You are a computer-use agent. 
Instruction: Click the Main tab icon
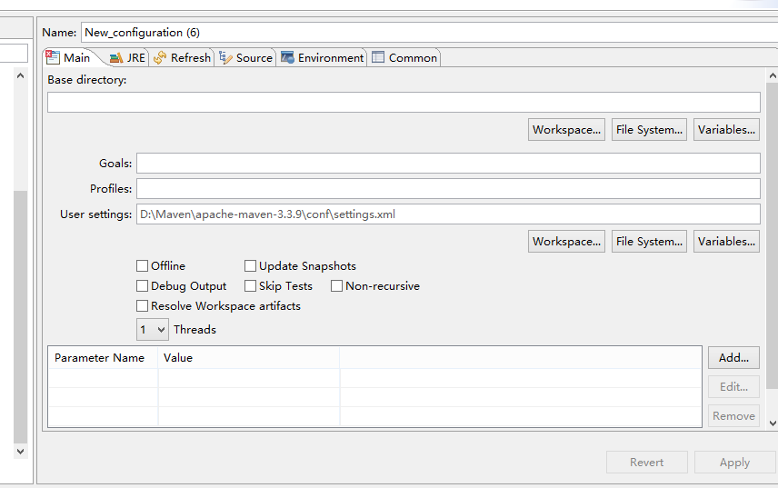(x=53, y=57)
